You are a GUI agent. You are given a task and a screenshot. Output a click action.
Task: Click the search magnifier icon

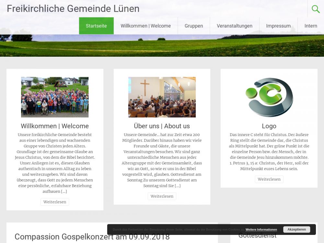pyautogui.click(x=316, y=9)
